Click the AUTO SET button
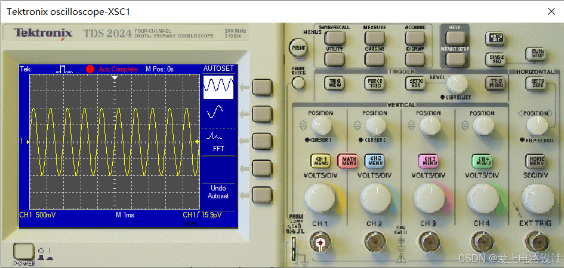 [494, 38]
